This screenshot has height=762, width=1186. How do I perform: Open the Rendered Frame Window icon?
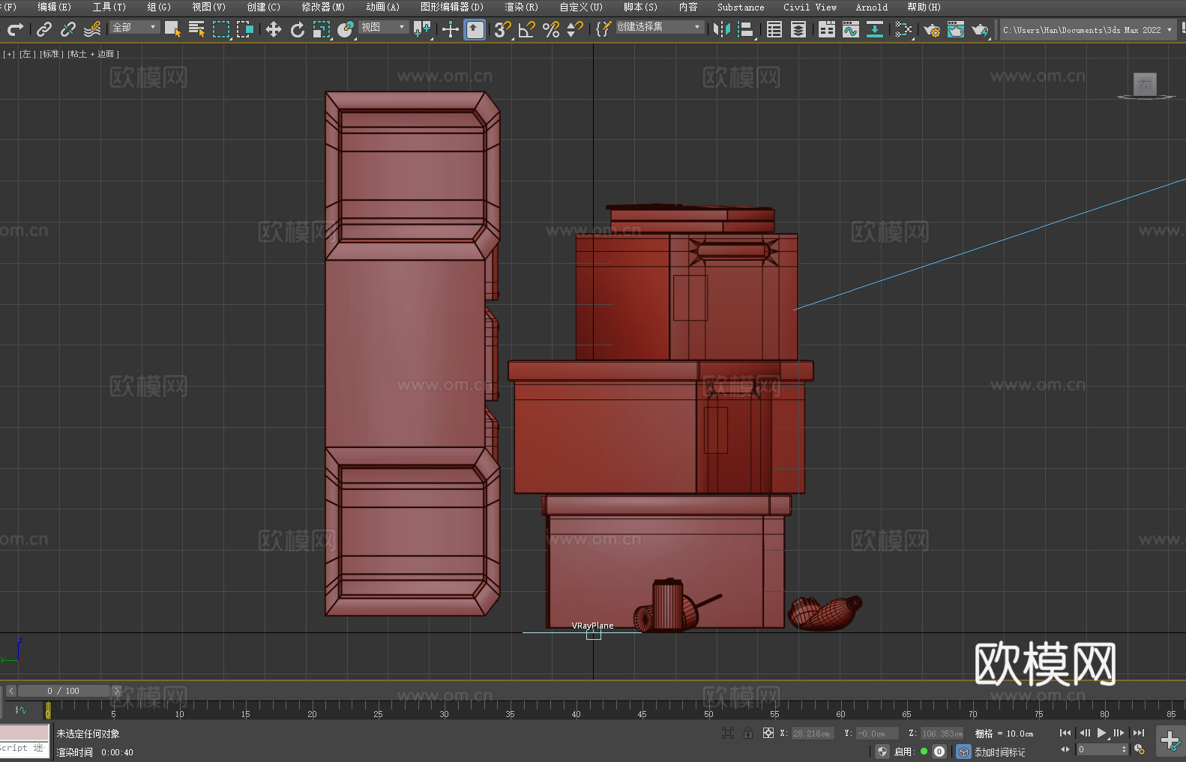[956, 29]
